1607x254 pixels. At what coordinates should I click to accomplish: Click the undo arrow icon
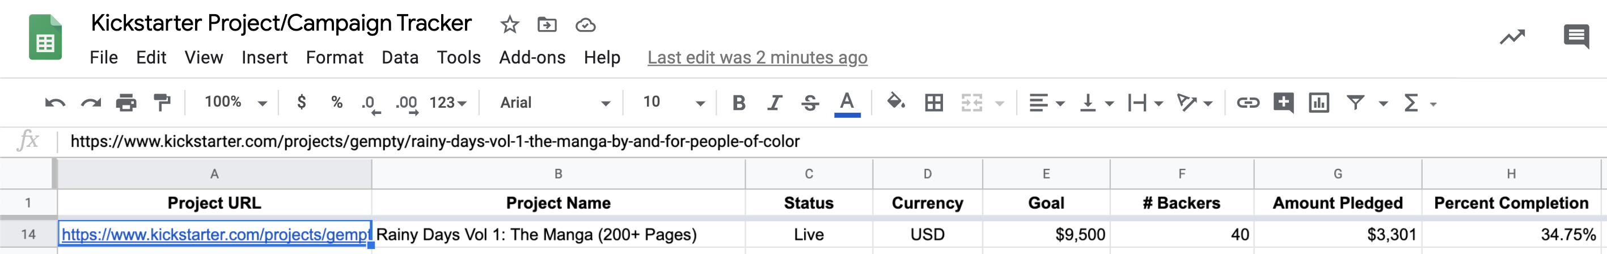click(x=55, y=103)
